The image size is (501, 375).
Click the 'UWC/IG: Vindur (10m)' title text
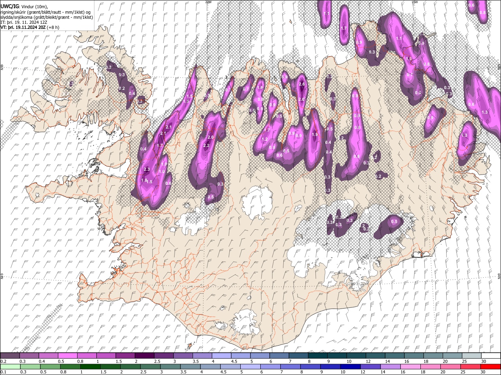click(x=24, y=7)
